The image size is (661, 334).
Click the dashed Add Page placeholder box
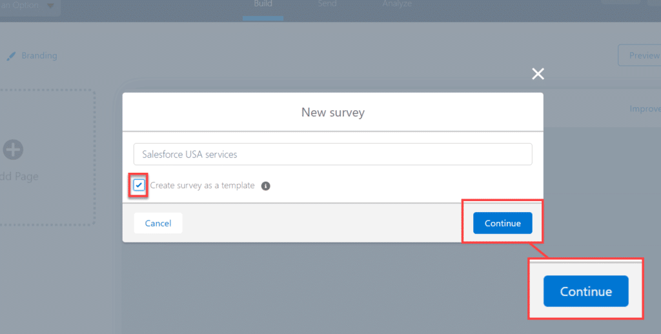45,158
